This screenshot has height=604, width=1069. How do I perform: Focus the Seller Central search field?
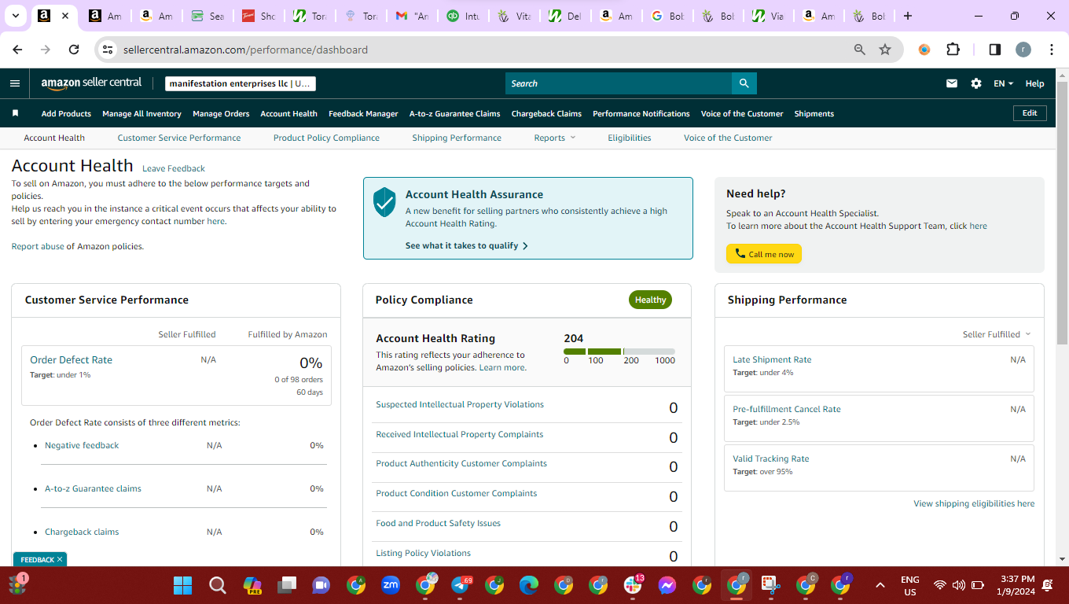coord(619,83)
